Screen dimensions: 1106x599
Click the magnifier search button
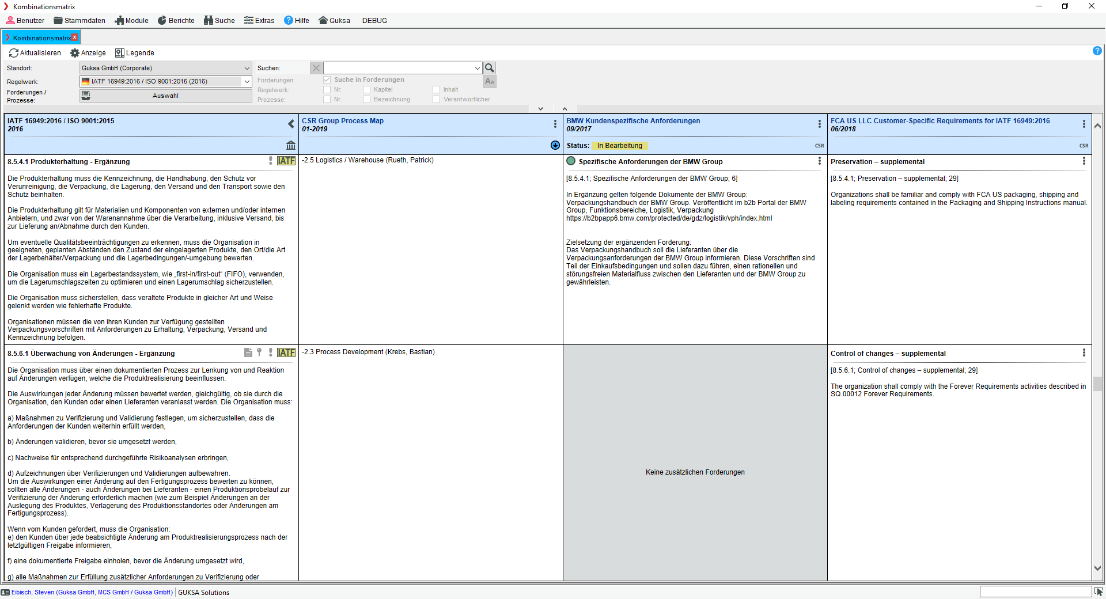coord(490,68)
